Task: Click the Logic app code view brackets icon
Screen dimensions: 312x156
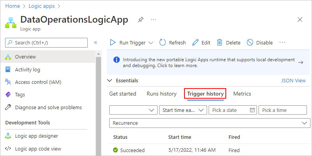Action: 8,149
